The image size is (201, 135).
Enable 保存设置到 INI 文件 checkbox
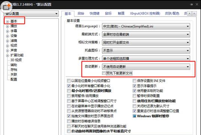(x=134, y=81)
